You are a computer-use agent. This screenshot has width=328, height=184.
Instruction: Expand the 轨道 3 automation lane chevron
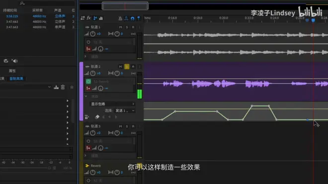click(85, 156)
